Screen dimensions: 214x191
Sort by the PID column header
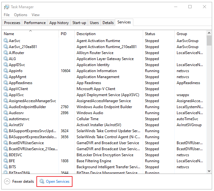66,34
